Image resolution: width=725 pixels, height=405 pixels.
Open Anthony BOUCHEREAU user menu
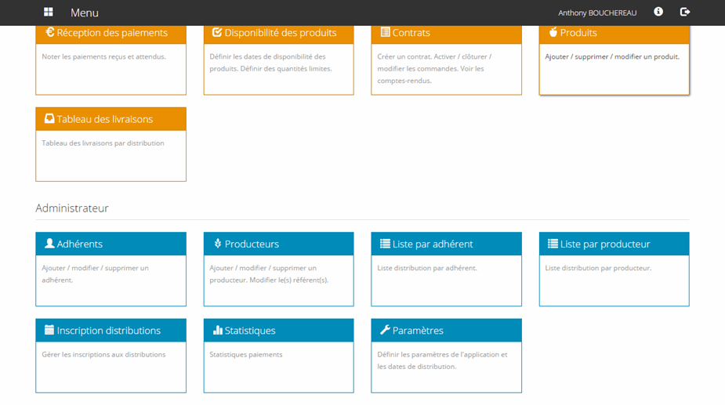click(597, 13)
